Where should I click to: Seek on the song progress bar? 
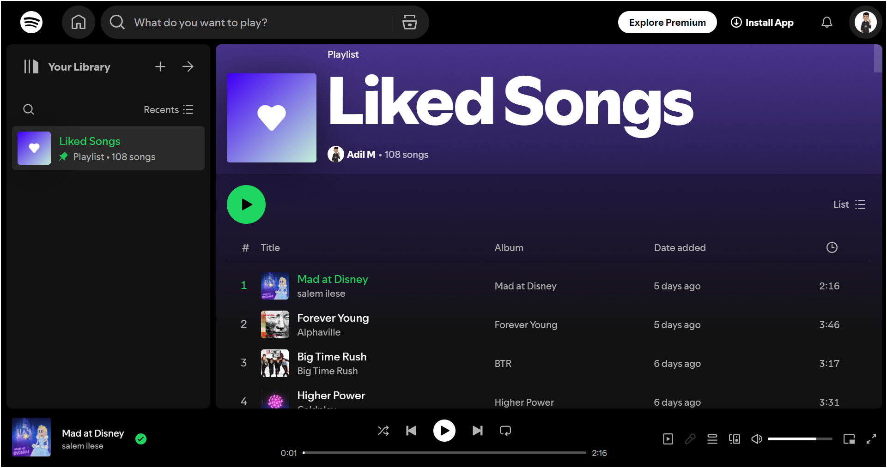(444, 453)
